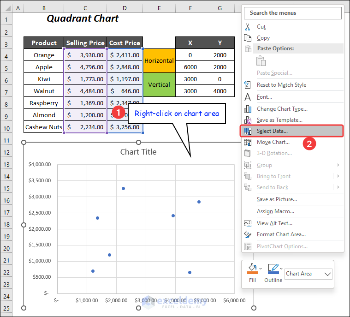Click the Cost Price header cell
This screenshot has width=350, height=317.
tap(125, 43)
